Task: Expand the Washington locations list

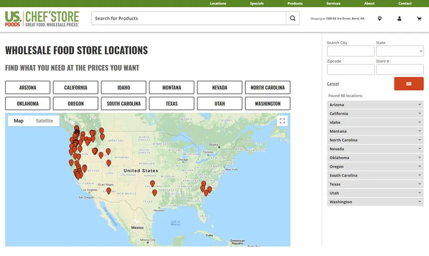Action: click(375, 202)
